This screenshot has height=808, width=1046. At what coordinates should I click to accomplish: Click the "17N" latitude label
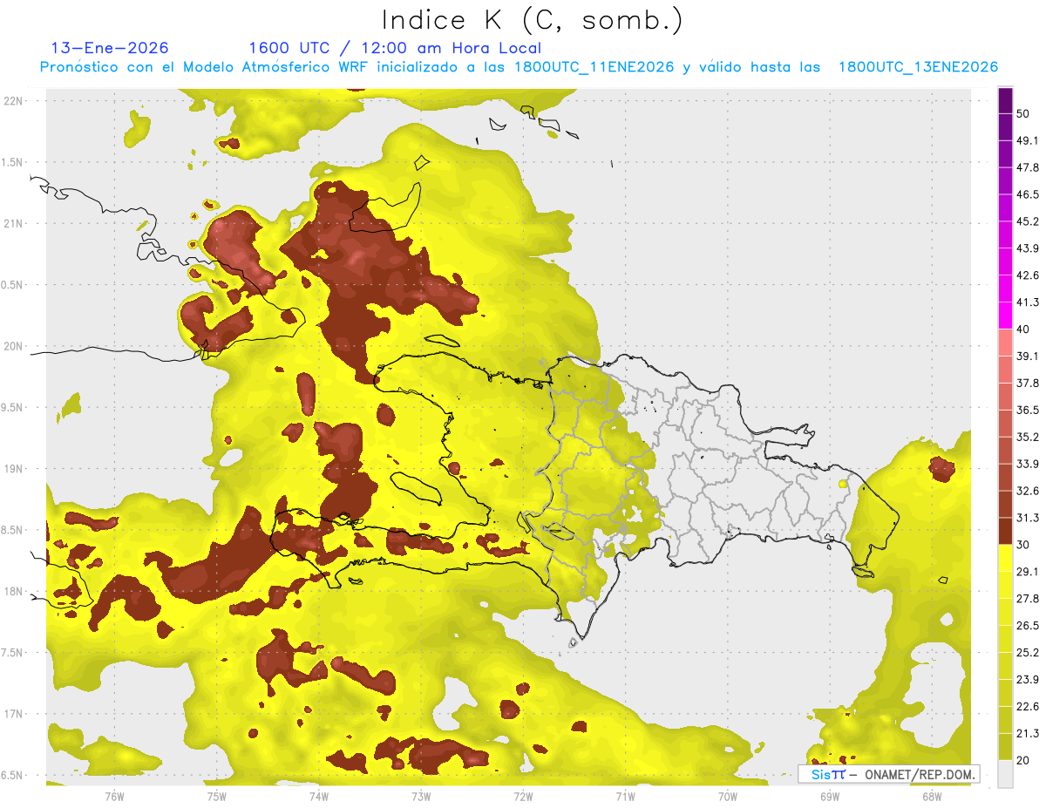click(13, 714)
